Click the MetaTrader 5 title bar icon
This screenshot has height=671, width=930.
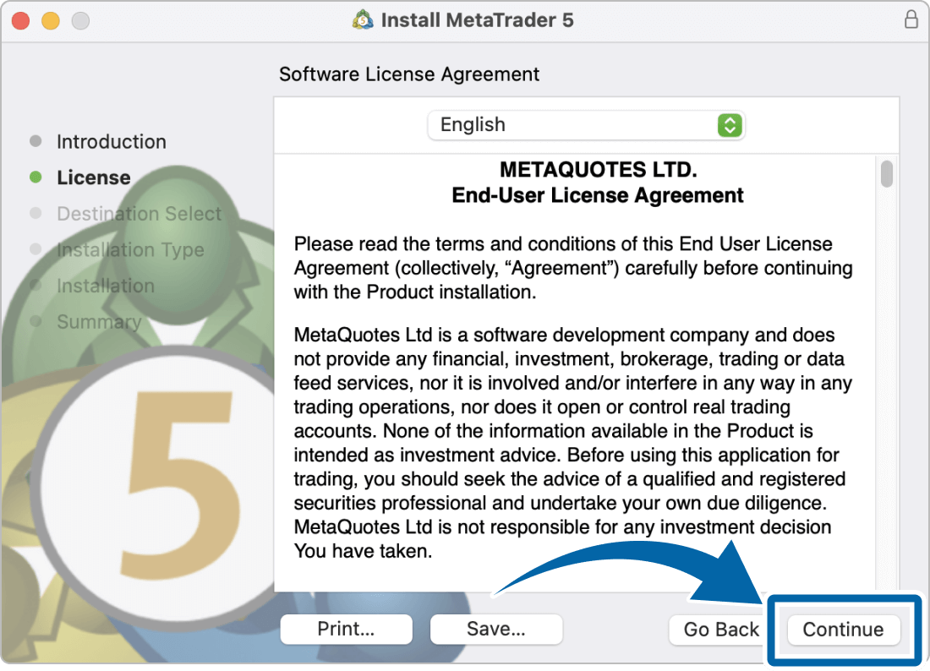pos(363,19)
